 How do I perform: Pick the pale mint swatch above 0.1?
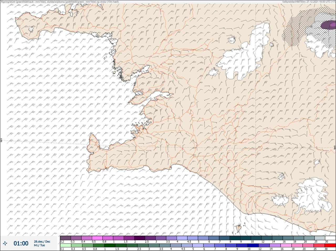point(65,245)
